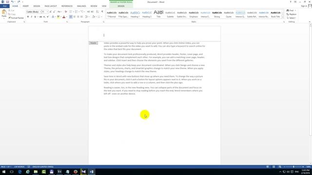Open proofing errors icon in status bar
This screenshot has width=312, height=175.
(x=29, y=167)
